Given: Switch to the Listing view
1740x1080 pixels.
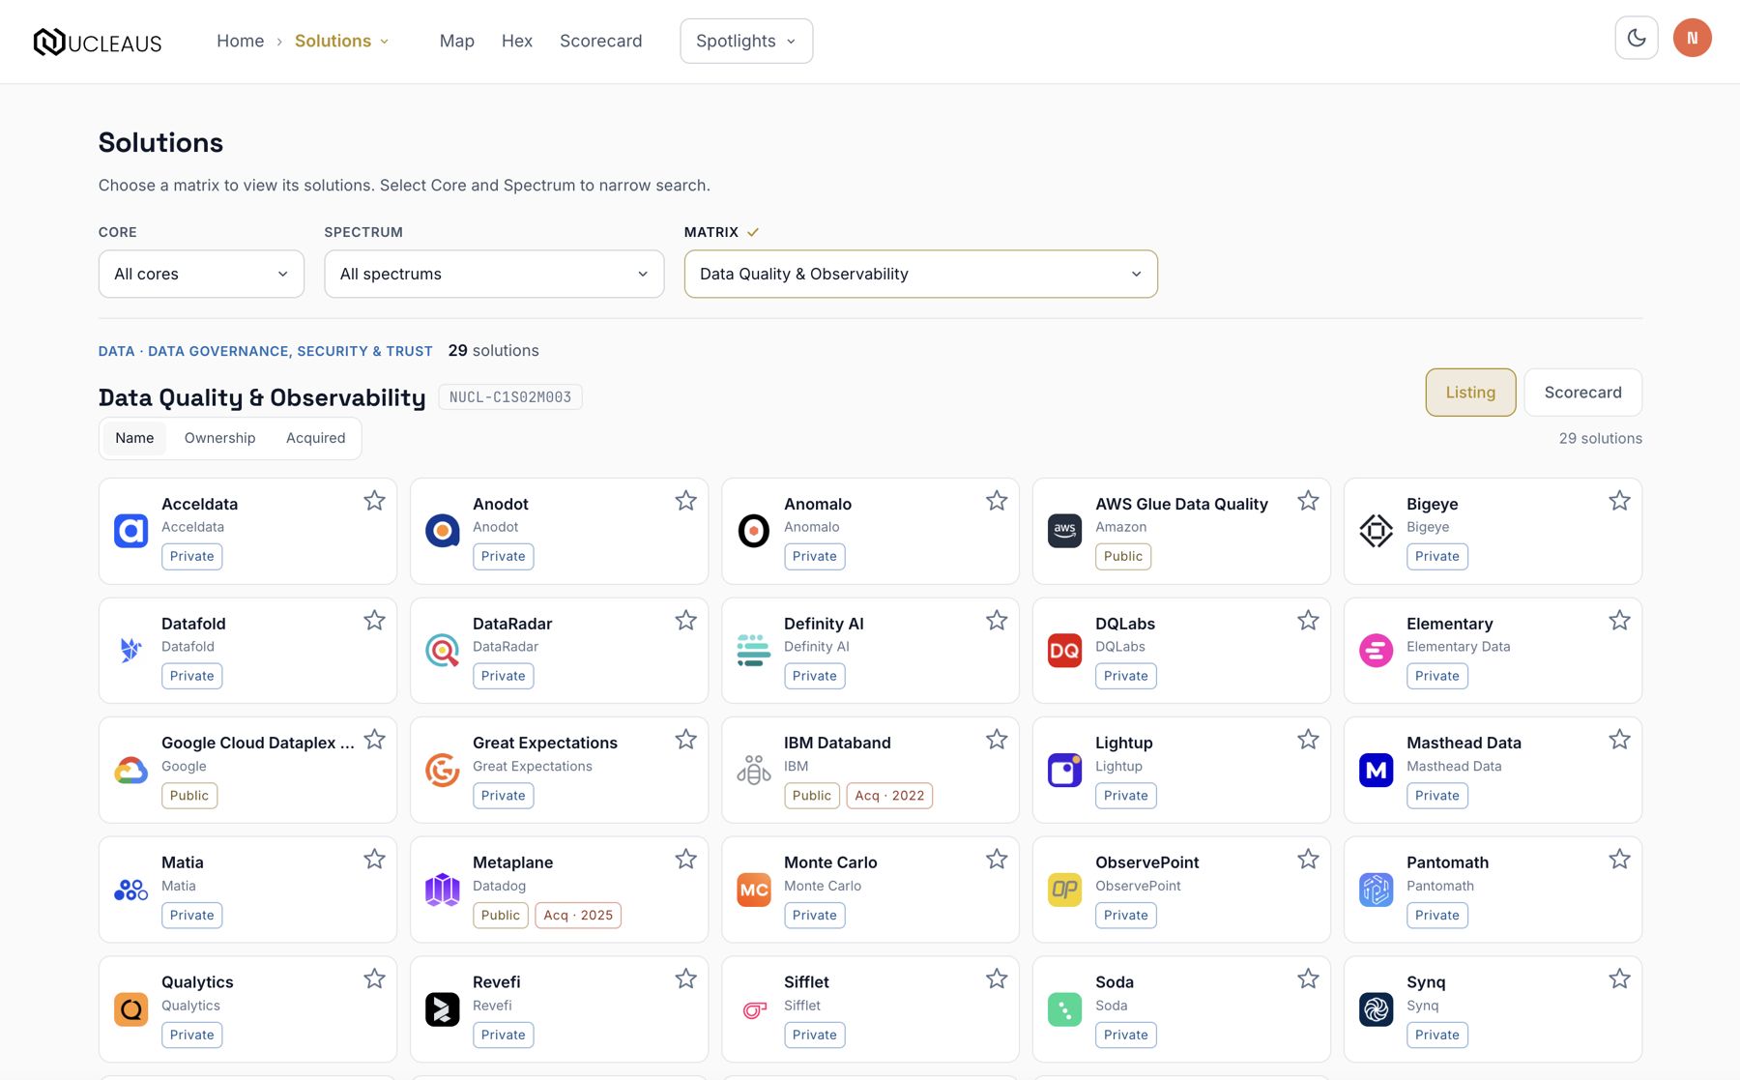Looking at the screenshot, I should tap(1470, 393).
